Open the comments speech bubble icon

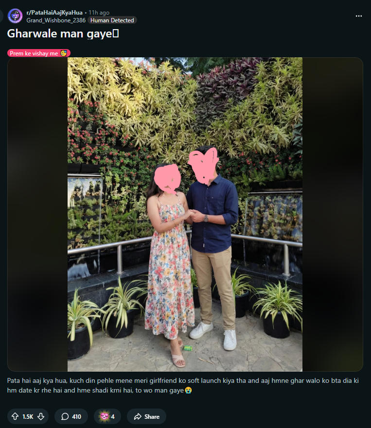(65, 416)
